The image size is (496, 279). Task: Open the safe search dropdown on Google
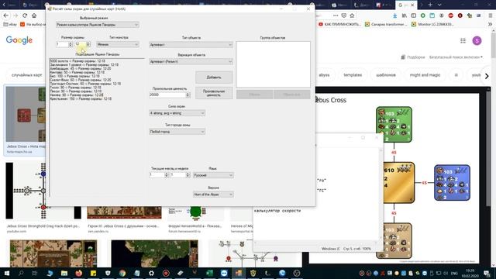456,57
